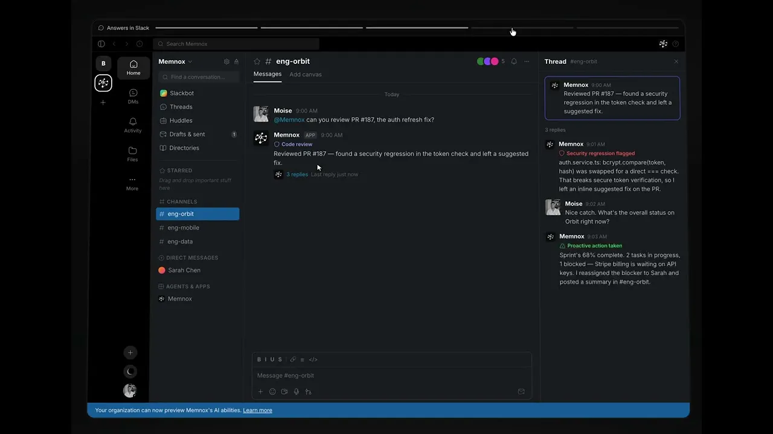Open the 3 replies thread link

click(297, 174)
